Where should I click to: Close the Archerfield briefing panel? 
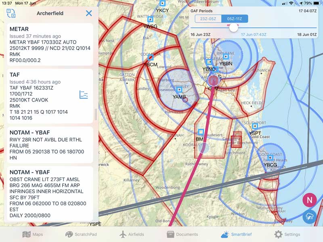click(89, 13)
